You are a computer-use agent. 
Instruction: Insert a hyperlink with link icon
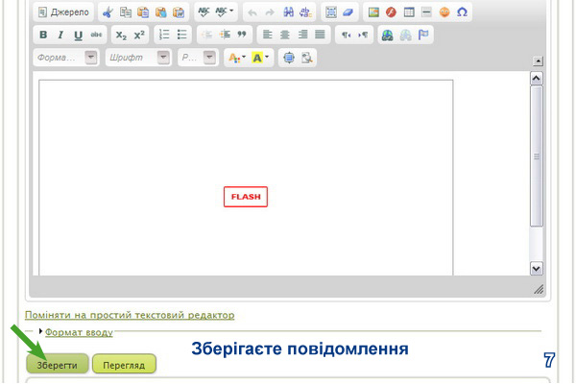387,35
